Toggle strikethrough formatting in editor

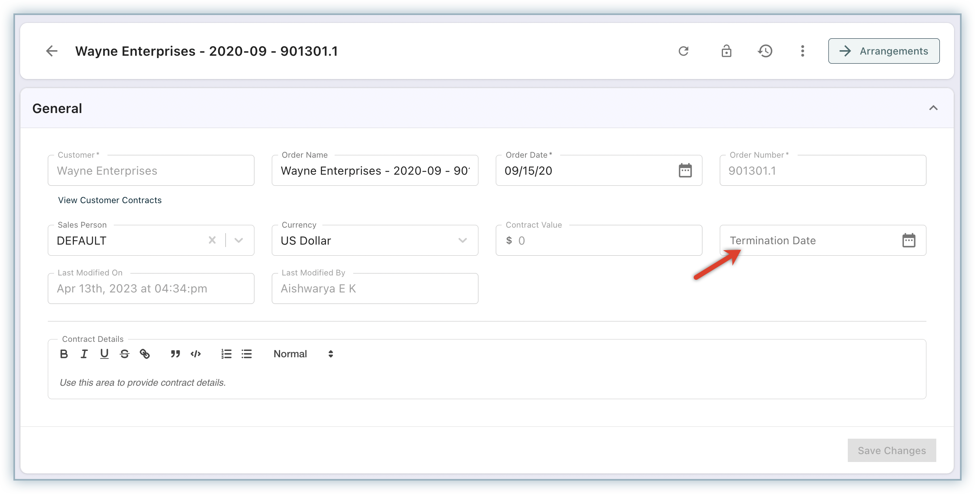124,354
